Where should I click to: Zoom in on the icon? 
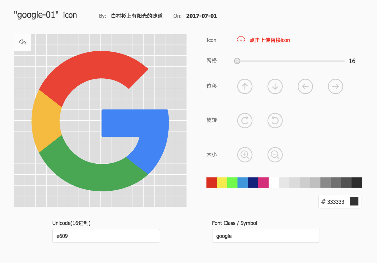[x=245, y=155]
